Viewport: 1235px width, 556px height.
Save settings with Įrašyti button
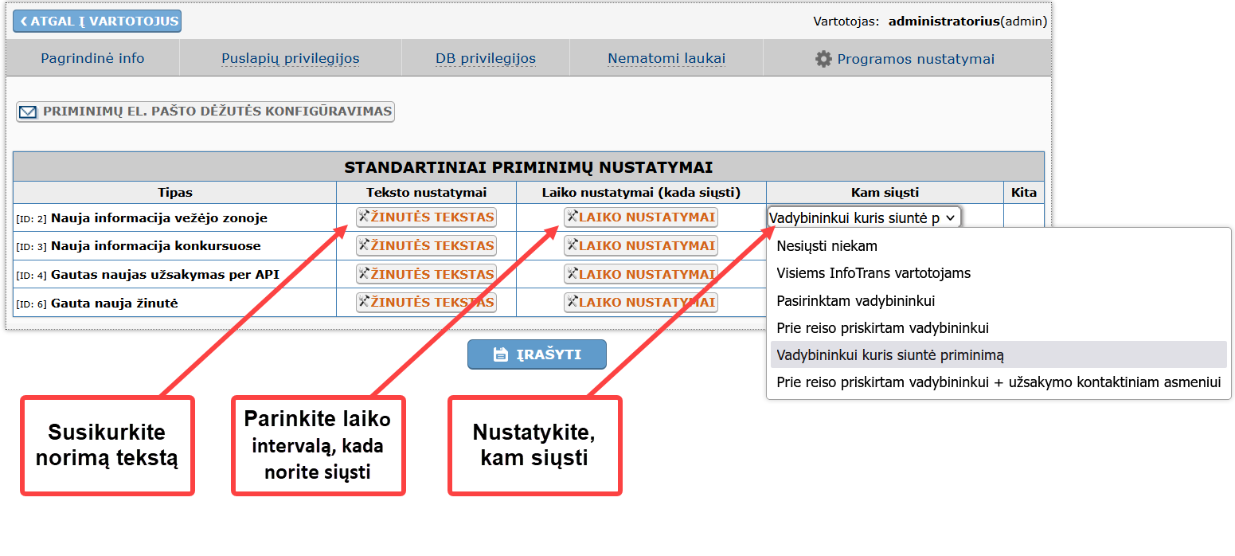537,354
